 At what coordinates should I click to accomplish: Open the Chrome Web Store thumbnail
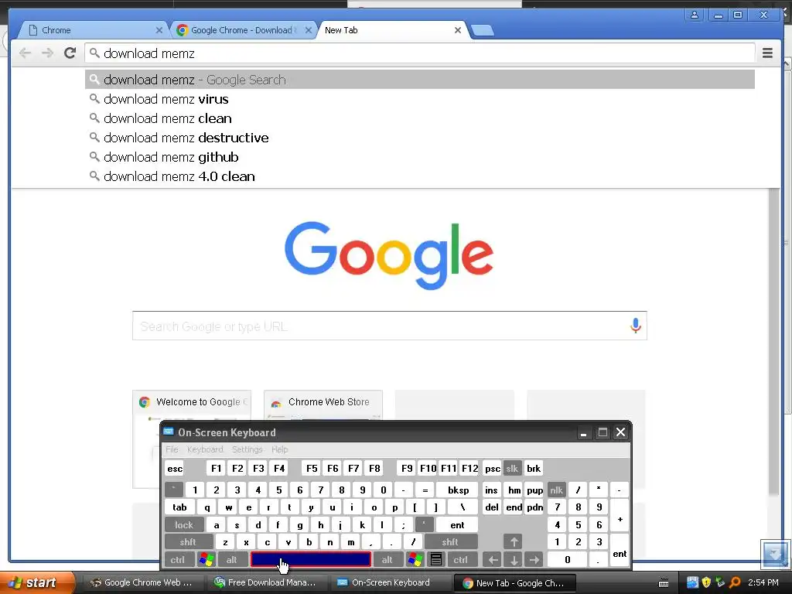323,405
